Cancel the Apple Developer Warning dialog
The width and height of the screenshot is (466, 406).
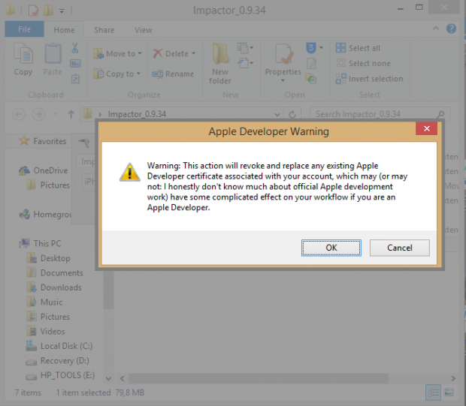tap(399, 248)
